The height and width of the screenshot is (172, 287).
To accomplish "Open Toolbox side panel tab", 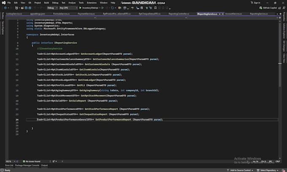I will point(3,16).
